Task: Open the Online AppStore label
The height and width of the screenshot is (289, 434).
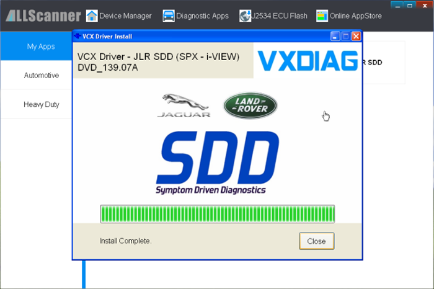Action: click(355, 16)
